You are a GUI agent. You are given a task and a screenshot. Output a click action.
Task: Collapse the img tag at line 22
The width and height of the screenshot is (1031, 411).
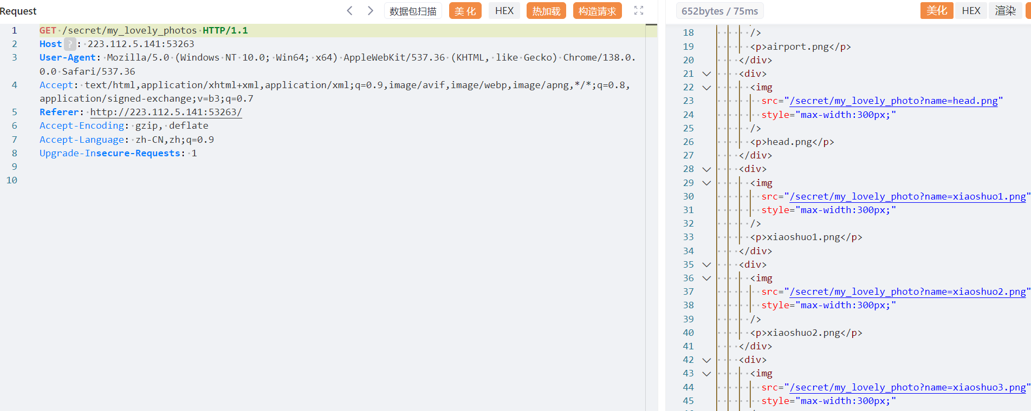706,88
